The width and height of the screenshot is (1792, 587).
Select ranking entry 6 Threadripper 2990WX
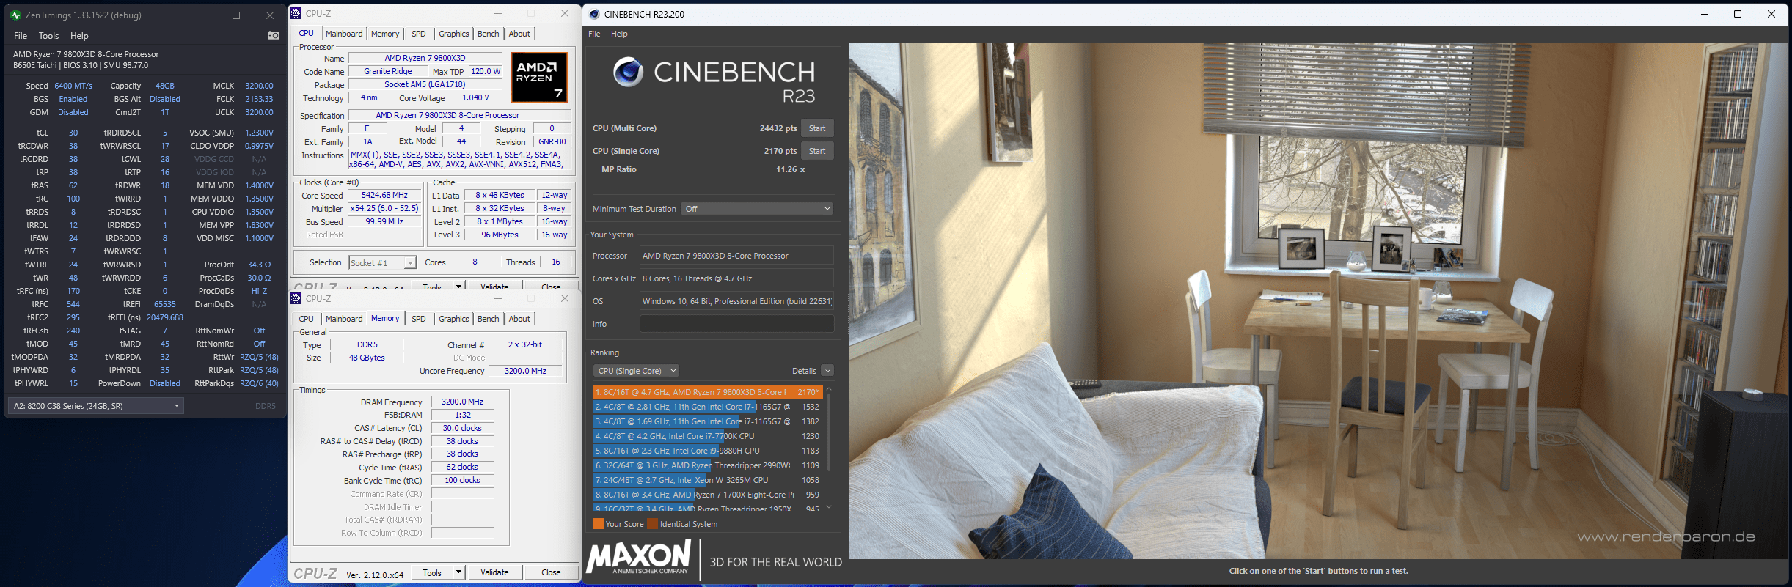point(707,465)
